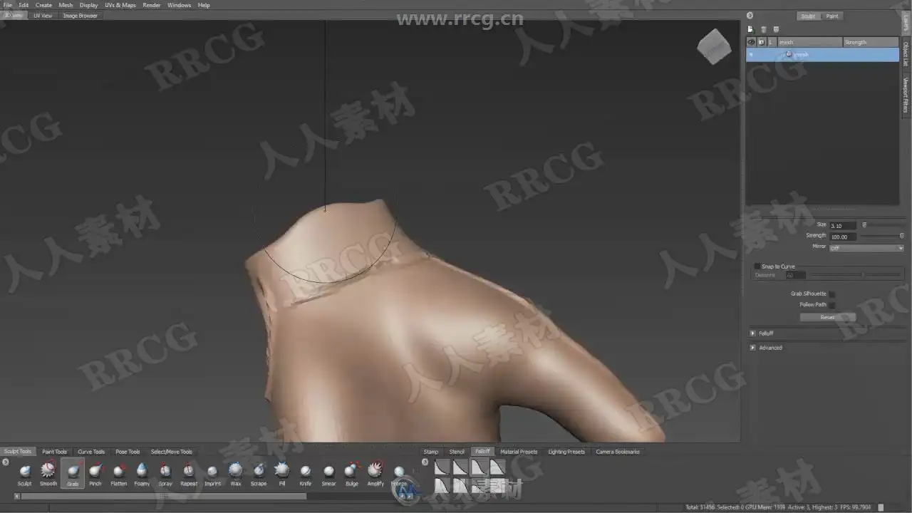Toggle the Grab Silhouette checkbox

pyautogui.click(x=831, y=294)
